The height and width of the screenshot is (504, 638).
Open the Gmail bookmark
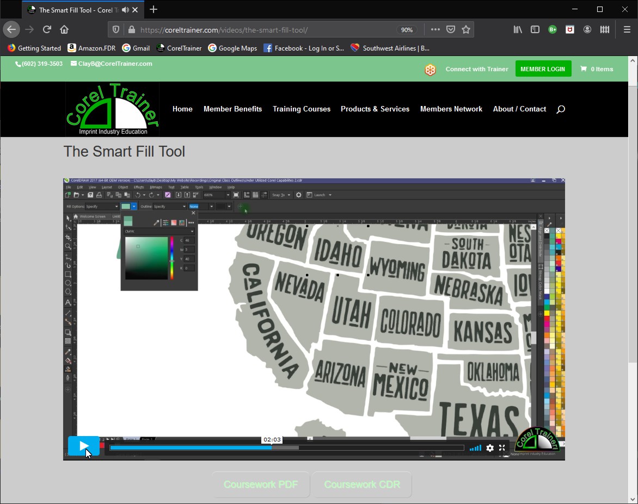[x=136, y=48]
